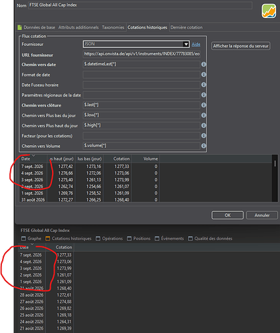This screenshot has height=333, width=280.
Task: Switch to Taxonomies tab
Action: [x=113, y=27]
